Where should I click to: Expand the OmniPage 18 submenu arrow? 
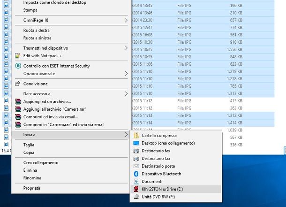coord(126,20)
